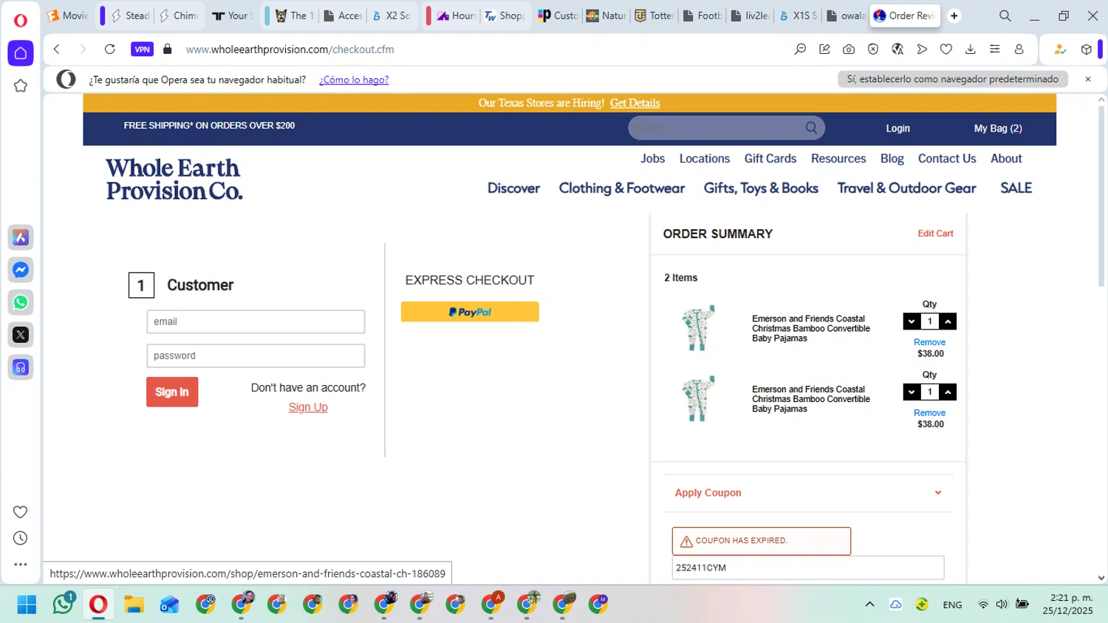The image size is (1108, 623).
Task: Open File Explorer from taskbar
Action: click(x=134, y=605)
